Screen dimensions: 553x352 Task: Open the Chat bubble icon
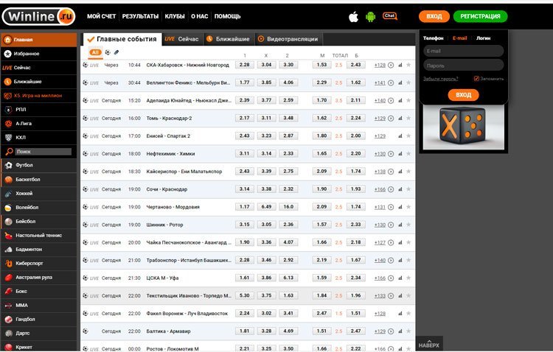coord(390,15)
